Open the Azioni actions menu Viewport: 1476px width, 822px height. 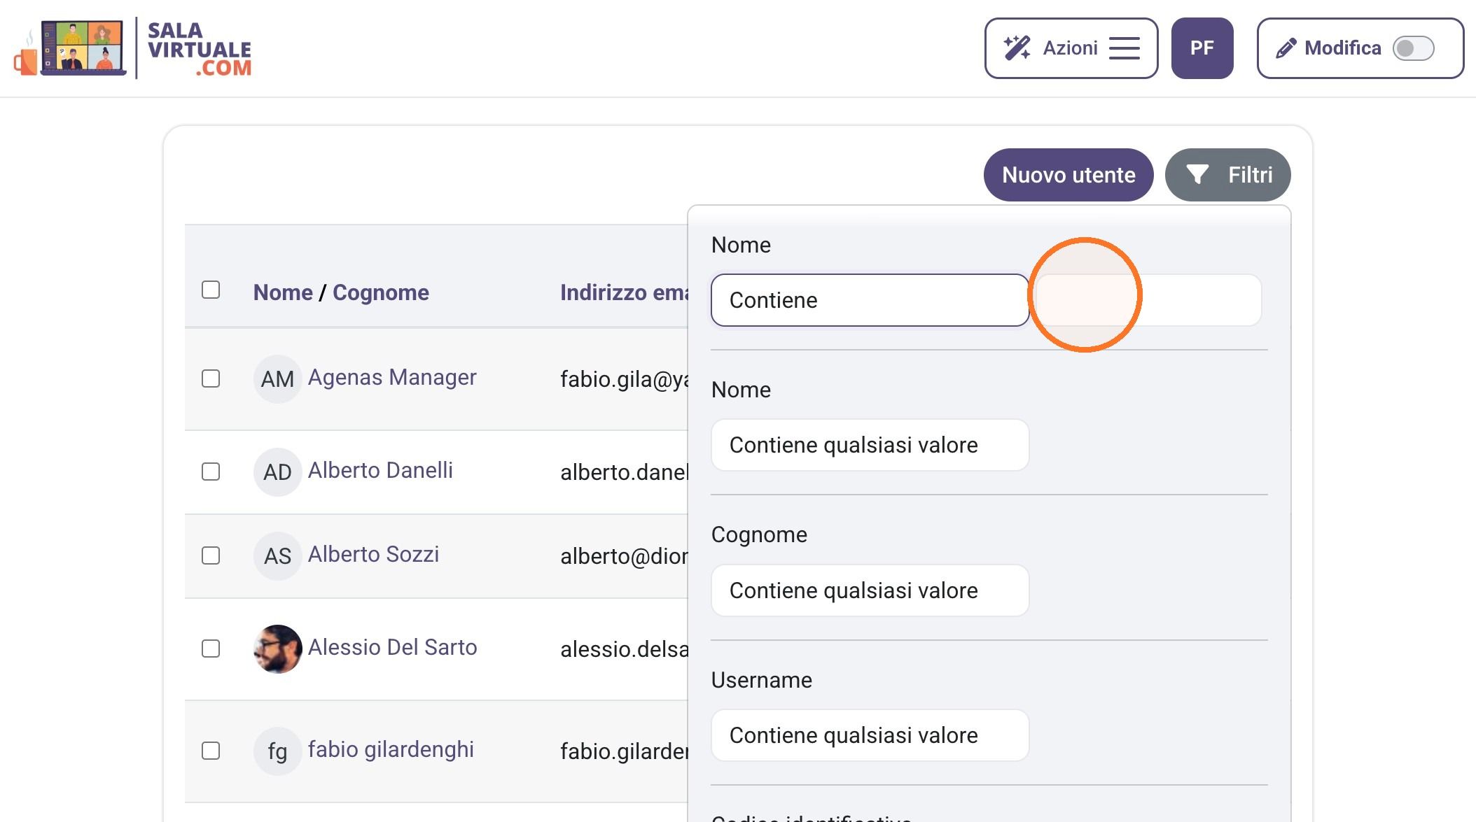point(1071,48)
